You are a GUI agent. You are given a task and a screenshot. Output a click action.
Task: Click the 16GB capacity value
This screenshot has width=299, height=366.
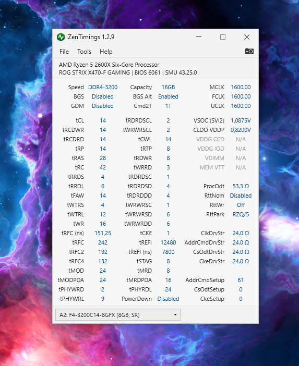pos(168,87)
